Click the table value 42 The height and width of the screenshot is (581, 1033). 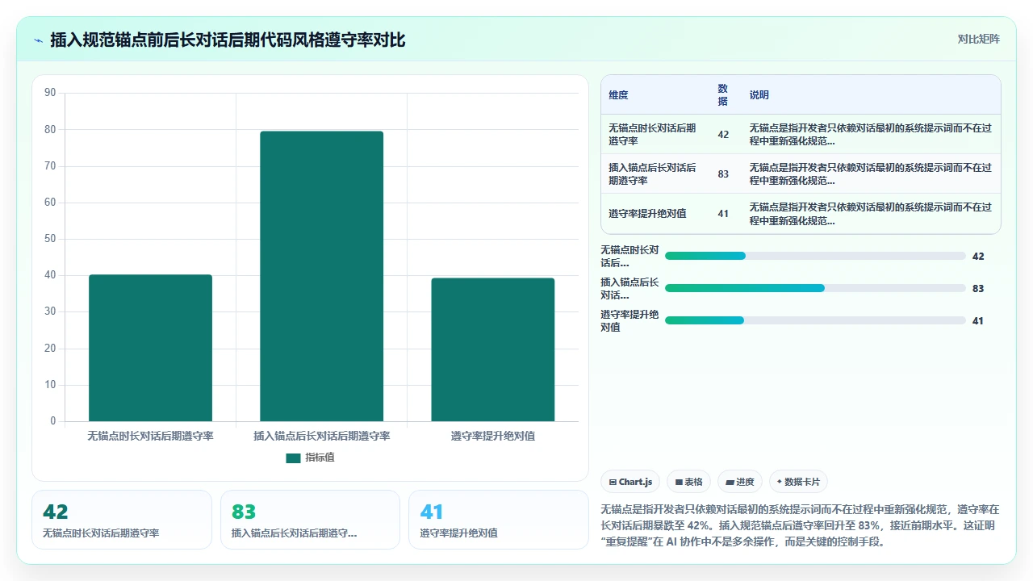(x=723, y=134)
